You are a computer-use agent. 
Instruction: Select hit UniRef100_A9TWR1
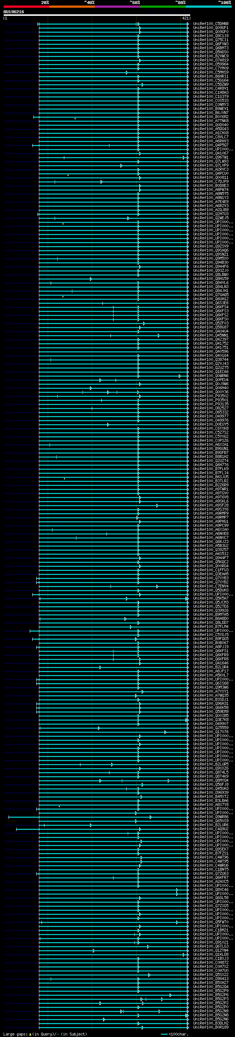(211, 489)
